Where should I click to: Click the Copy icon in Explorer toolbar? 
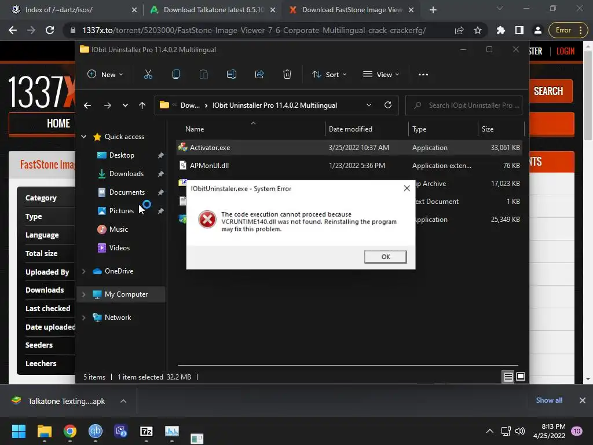176,75
